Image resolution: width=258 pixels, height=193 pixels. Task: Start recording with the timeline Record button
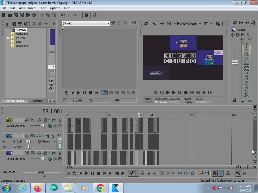click(x=68, y=173)
